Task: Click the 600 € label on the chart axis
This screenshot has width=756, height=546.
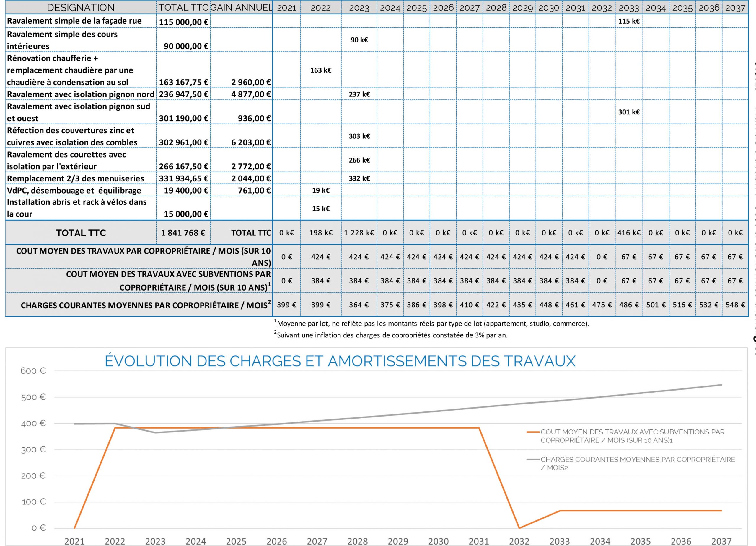Action: pyautogui.click(x=33, y=371)
